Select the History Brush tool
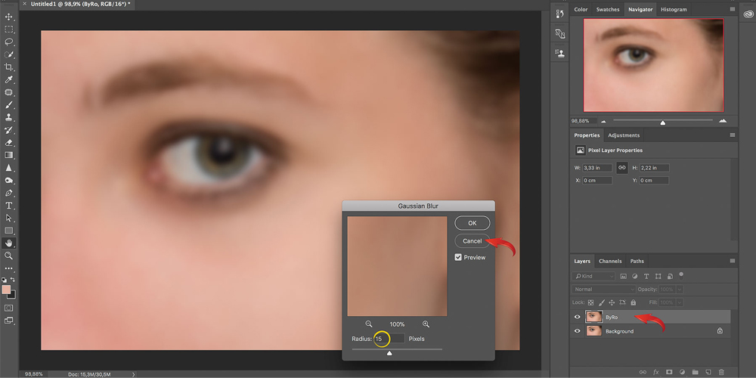 coord(8,130)
